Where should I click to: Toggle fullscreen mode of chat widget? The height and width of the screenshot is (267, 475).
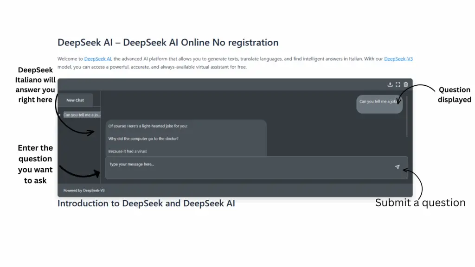click(398, 84)
